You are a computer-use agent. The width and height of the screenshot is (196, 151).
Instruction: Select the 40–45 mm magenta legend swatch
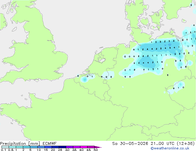coord(84,147)
